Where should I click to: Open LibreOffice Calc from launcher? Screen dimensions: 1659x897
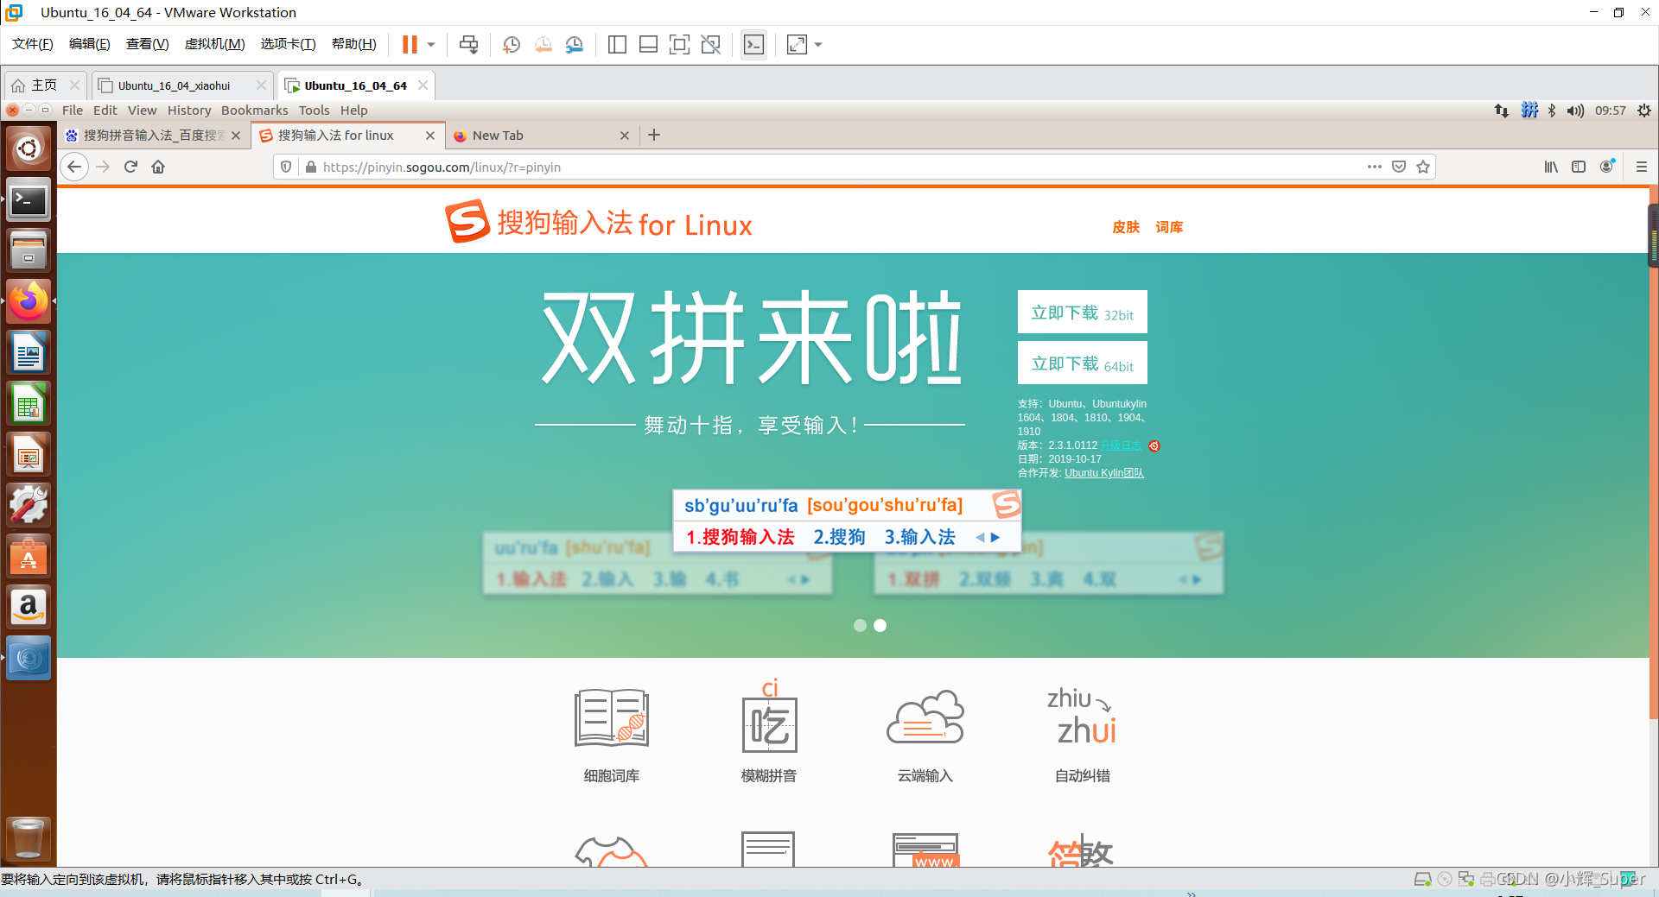(29, 404)
